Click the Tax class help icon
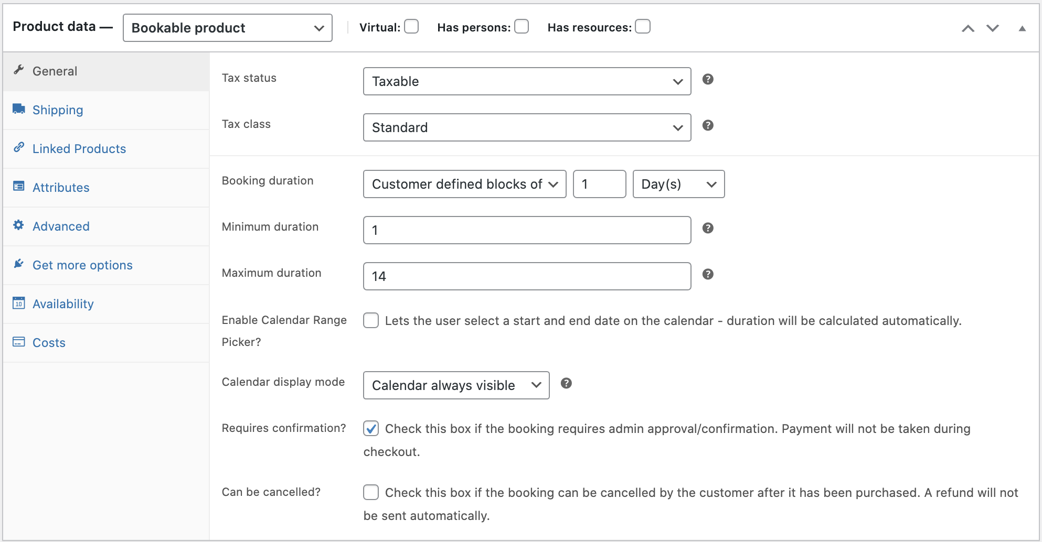1042x542 pixels. click(x=708, y=125)
